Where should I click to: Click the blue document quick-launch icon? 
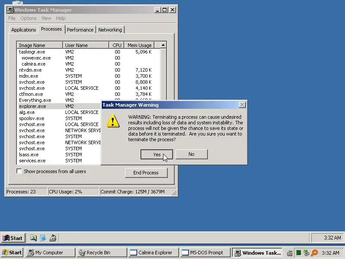point(43,238)
